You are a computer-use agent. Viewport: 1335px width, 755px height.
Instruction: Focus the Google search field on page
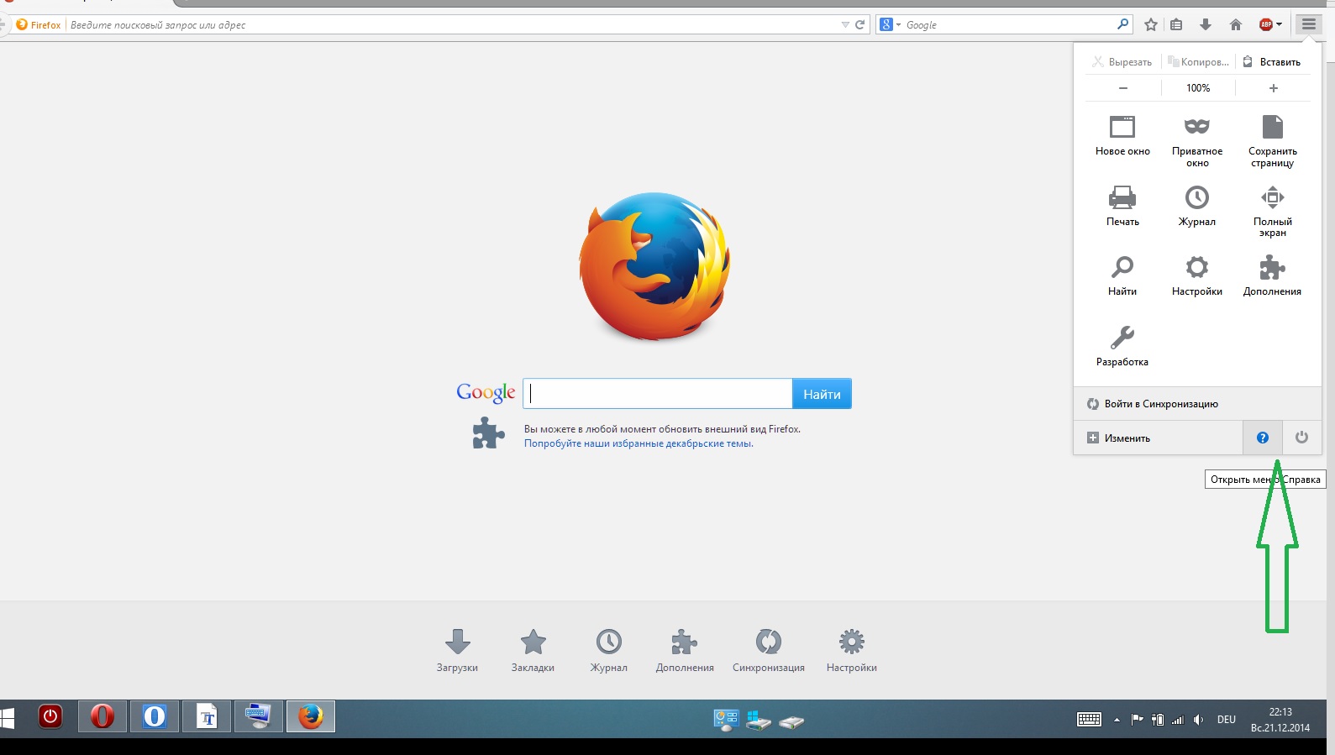(x=657, y=394)
